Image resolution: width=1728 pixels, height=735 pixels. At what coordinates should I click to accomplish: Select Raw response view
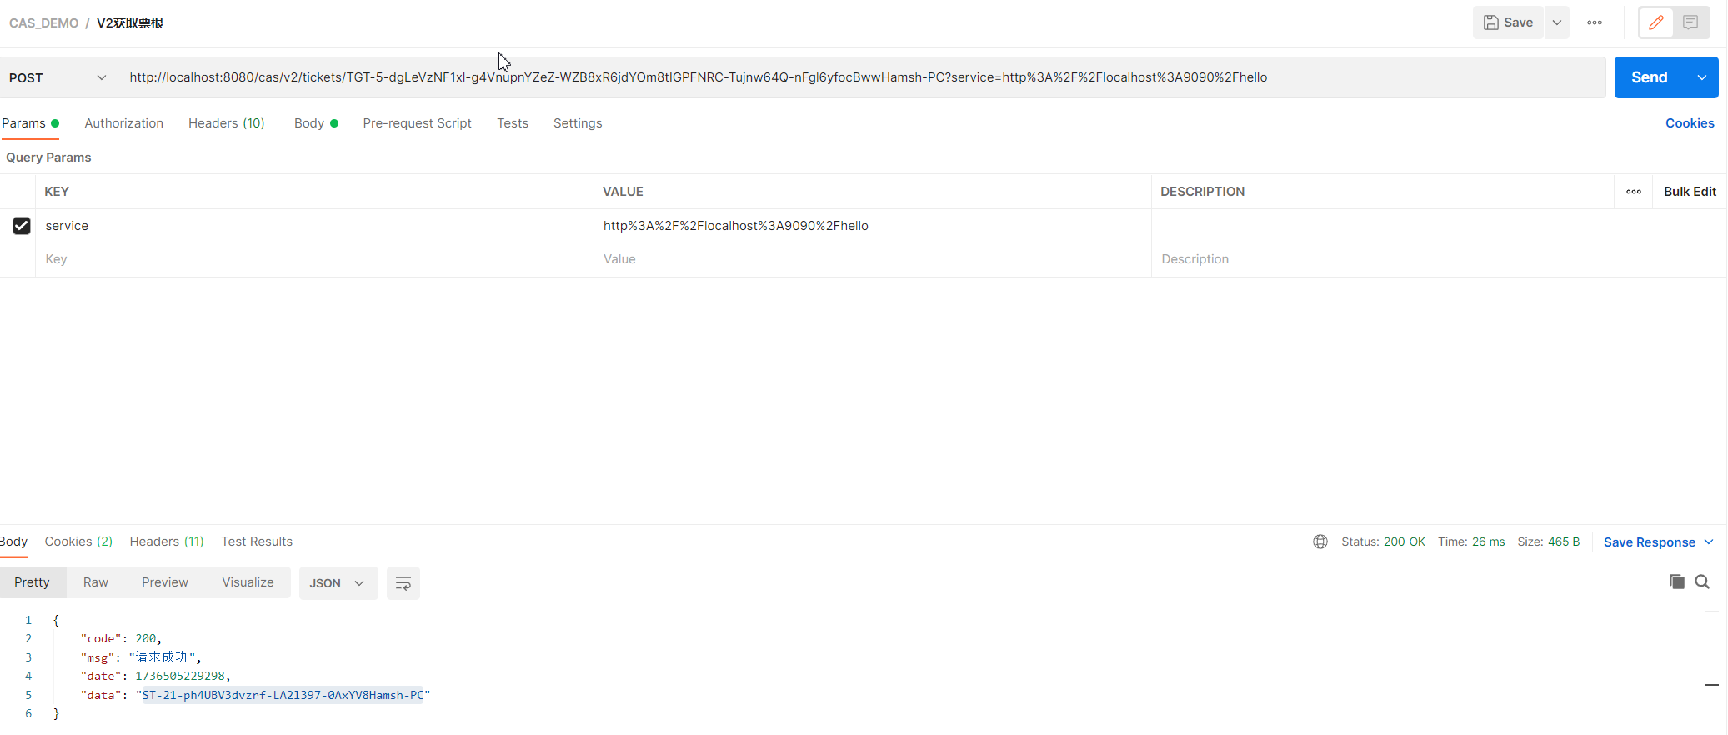pos(96,582)
